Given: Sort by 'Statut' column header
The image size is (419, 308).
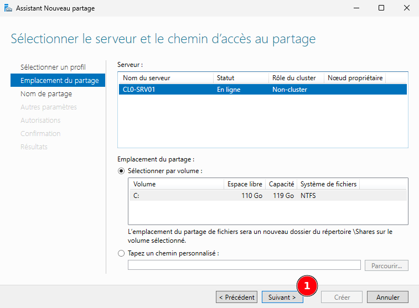Looking at the screenshot, I should click(x=241, y=78).
